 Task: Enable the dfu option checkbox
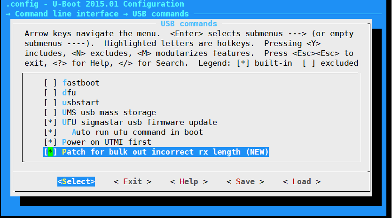[x=50, y=93]
